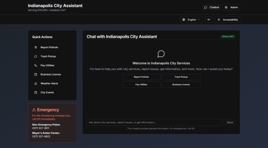Image resolution: width=268 pixels, height=148 pixels.
Task: Click the warning triangle icon beside Weather Alerts
Action: (x=36, y=83)
